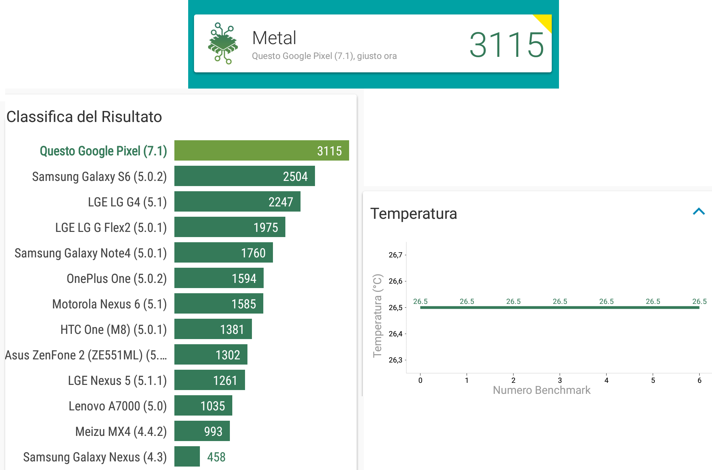Select 'LGE LG G4 (5.1)' row label
The width and height of the screenshot is (712, 470).
point(127,202)
